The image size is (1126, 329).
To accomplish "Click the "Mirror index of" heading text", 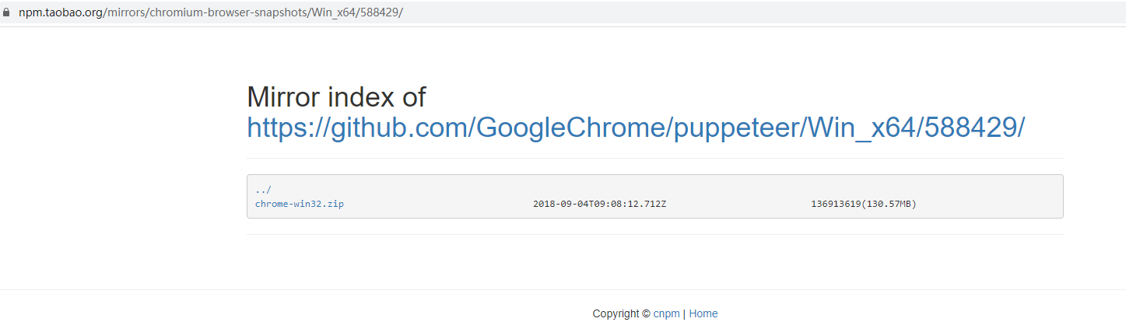I will coord(336,97).
